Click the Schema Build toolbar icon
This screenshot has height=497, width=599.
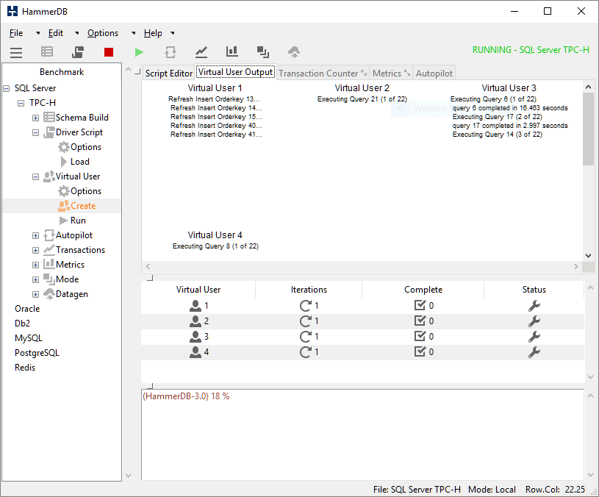click(47, 51)
